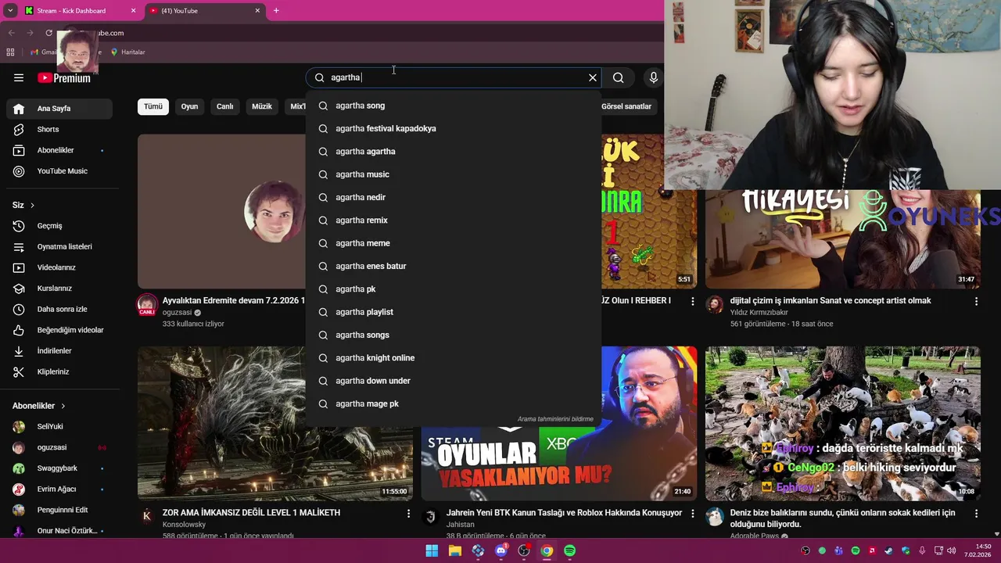
Task: Select the 'Tümü' filter chip
Action: [153, 106]
